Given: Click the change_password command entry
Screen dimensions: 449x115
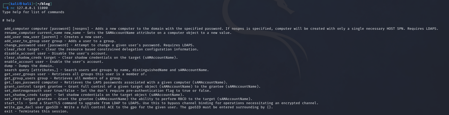Looking at the screenshot, I should coord(99,45).
